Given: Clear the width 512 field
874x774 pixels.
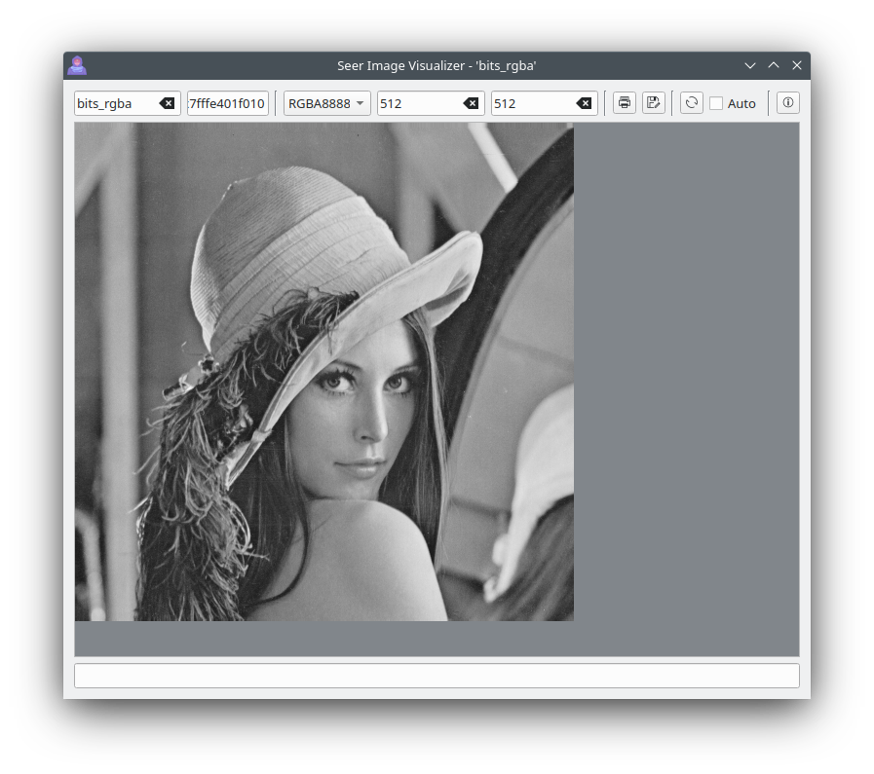Looking at the screenshot, I should tap(471, 103).
